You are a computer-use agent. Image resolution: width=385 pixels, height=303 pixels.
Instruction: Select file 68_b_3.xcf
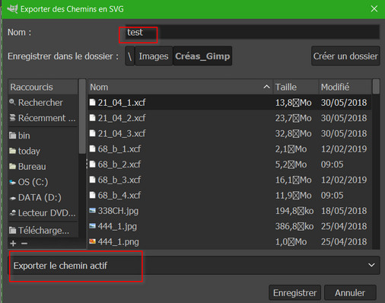coord(230,180)
